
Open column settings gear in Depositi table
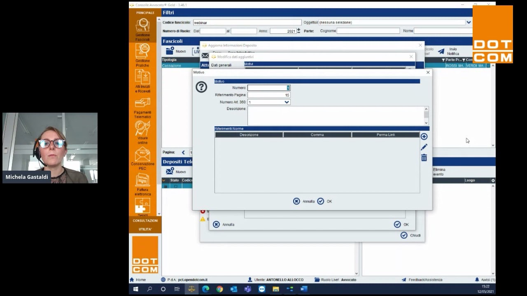(x=493, y=180)
